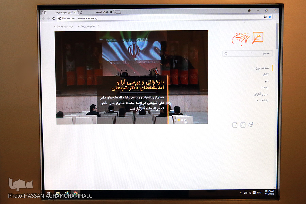306x204 pixels.
Task: Close the کانون اندیشه جوان tab
Action: [x=75, y=12]
